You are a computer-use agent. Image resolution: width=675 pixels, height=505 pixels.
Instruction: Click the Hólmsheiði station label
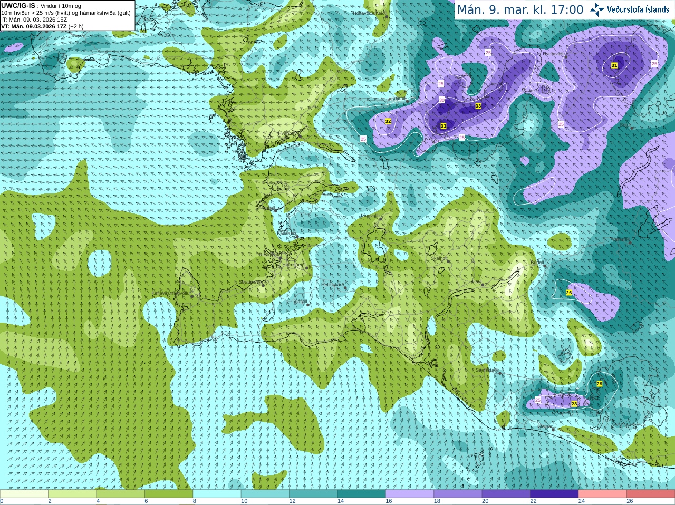click(294, 265)
